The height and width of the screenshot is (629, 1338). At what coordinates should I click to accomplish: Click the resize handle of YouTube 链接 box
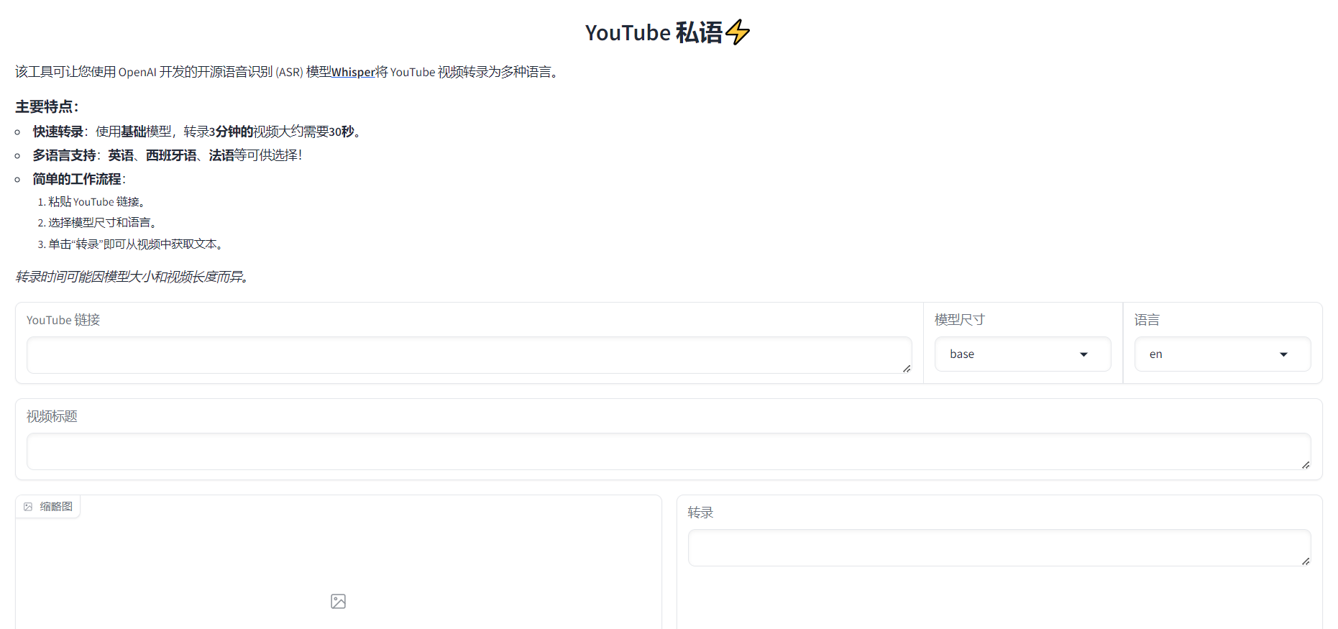click(x=907, y=369)
